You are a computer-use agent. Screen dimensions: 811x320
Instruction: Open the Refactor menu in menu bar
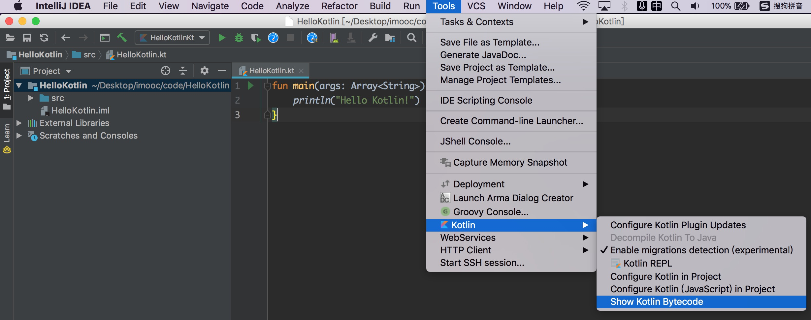(339, 6)
